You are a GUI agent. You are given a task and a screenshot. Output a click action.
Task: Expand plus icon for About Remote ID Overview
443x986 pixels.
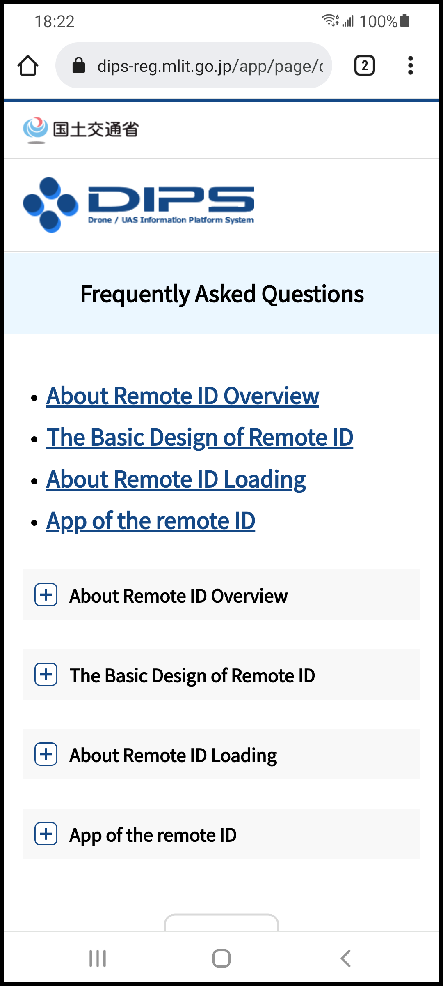coord(46,595)
